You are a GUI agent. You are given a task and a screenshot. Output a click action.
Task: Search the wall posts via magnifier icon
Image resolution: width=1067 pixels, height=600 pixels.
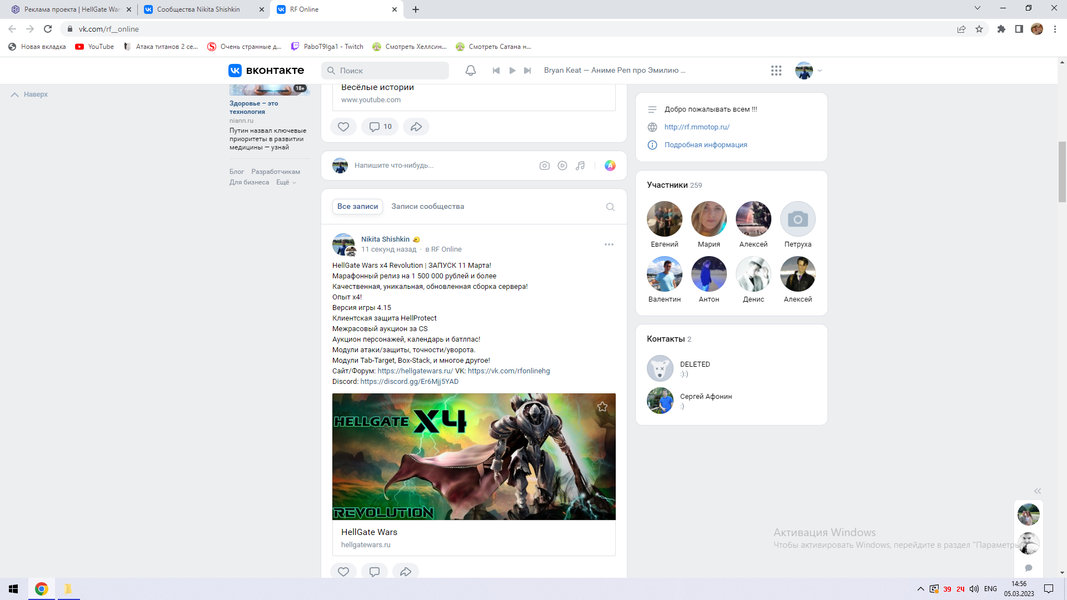pyautogui.click(x=610, y=207)
